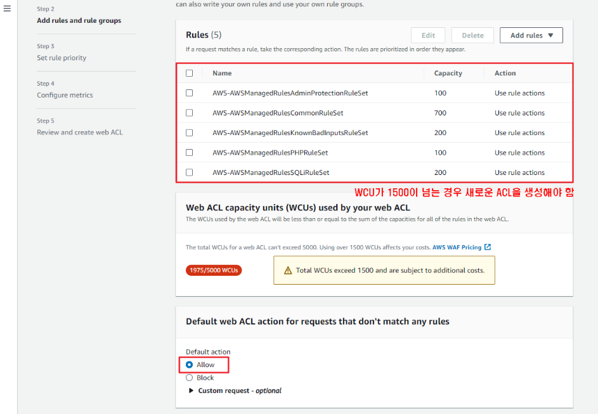Go to Step 3 Set rule priority

click(x=62, y=58)
